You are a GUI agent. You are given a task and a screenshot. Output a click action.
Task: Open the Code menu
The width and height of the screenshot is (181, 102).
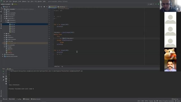[x=20, y=1]
